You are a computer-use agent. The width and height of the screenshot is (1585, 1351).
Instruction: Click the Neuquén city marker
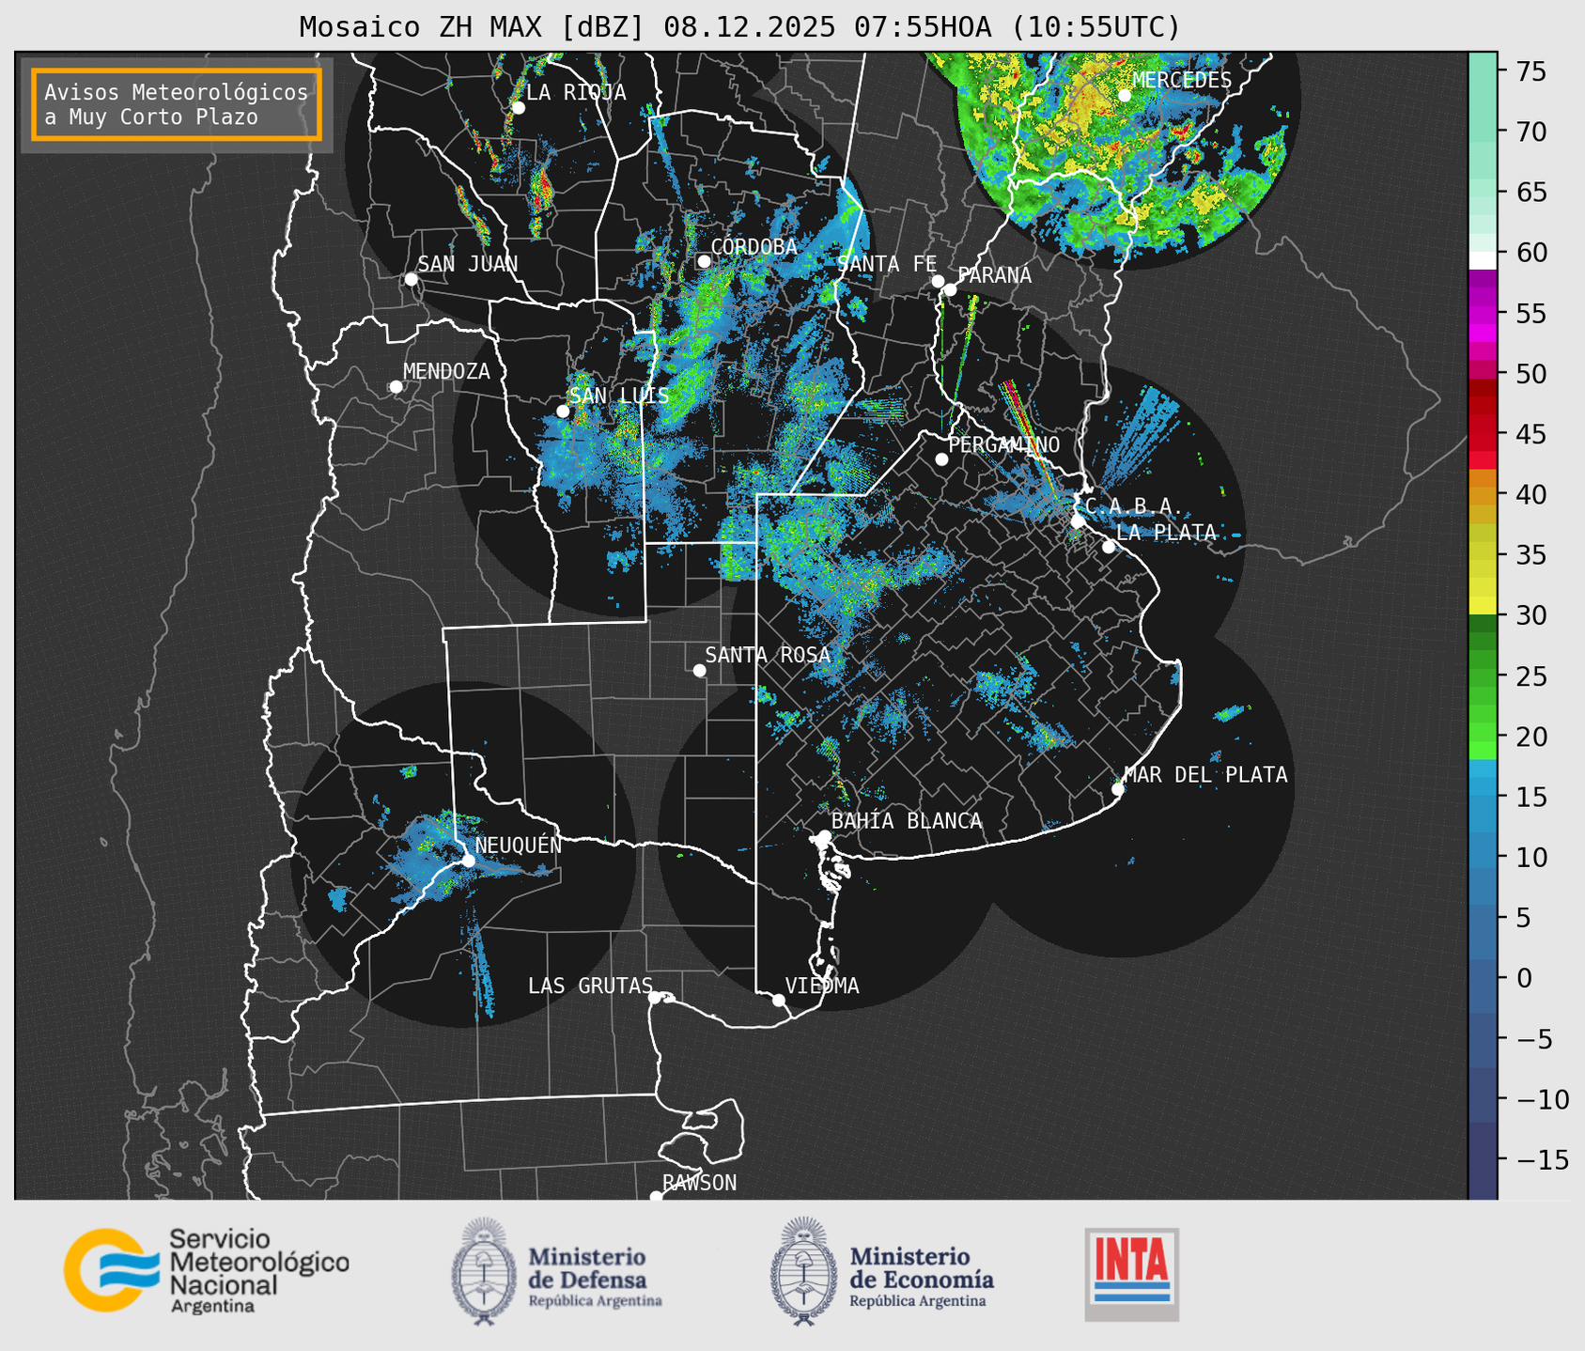[x=468, y=861]
